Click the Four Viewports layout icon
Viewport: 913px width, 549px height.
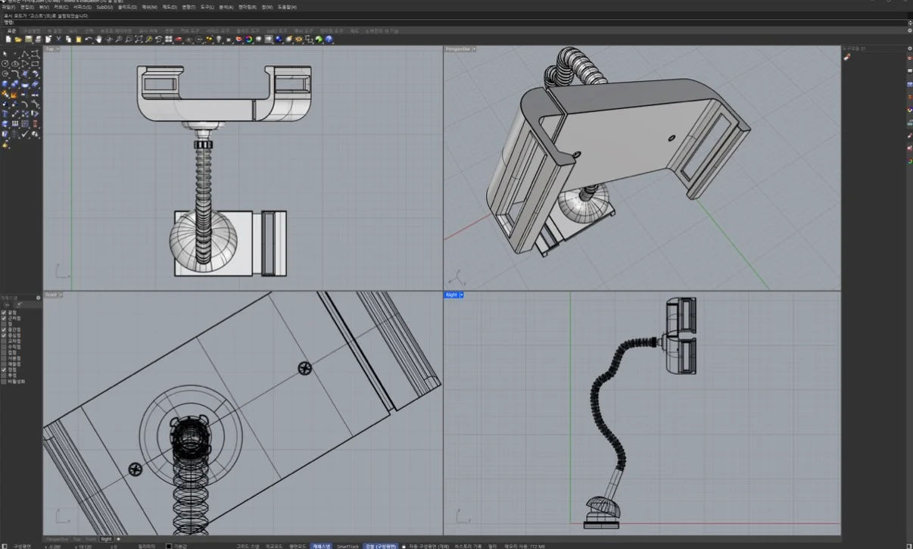(x=169, y=39)
